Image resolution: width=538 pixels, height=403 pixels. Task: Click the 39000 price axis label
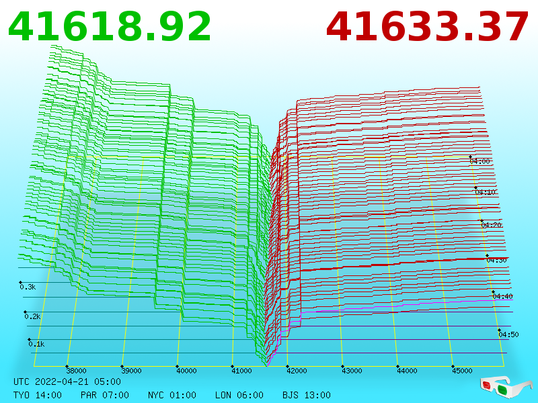point(131,371)
